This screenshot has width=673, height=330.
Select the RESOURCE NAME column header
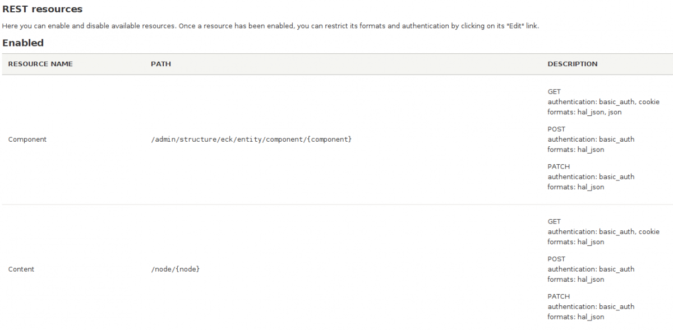pyautogui.click(x=40, y=64)
